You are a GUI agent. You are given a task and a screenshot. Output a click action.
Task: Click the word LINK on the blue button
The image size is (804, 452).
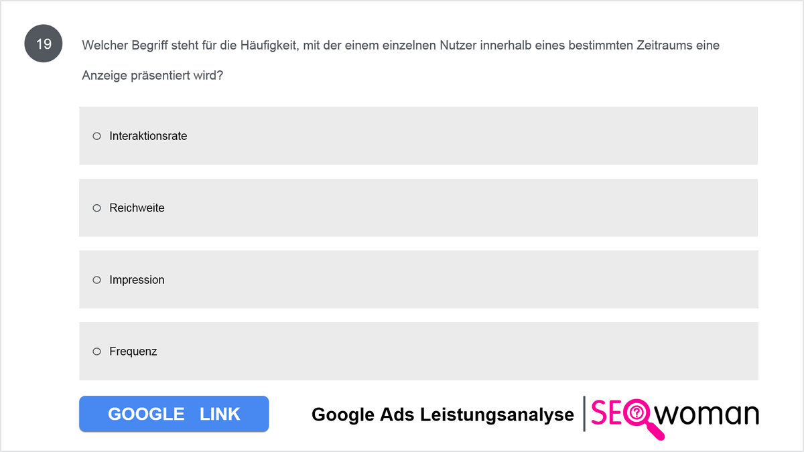click(x=220, y=414)
